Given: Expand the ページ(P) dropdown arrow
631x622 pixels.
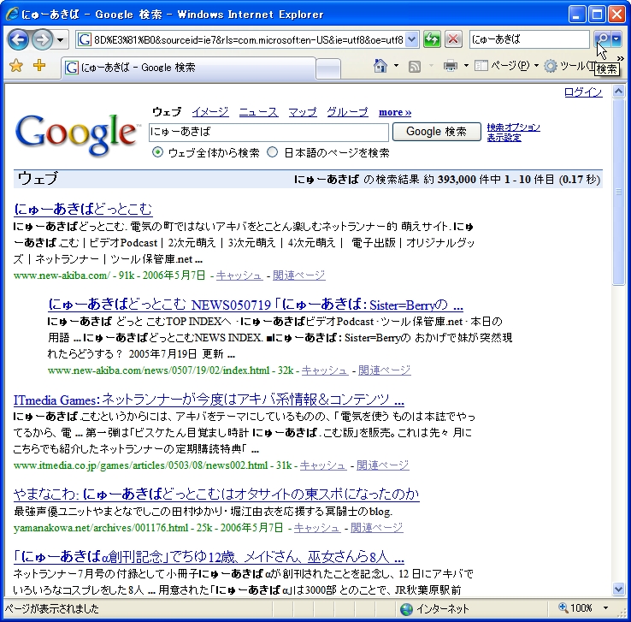Looking at the screenshot, I should tap(536, 66).
